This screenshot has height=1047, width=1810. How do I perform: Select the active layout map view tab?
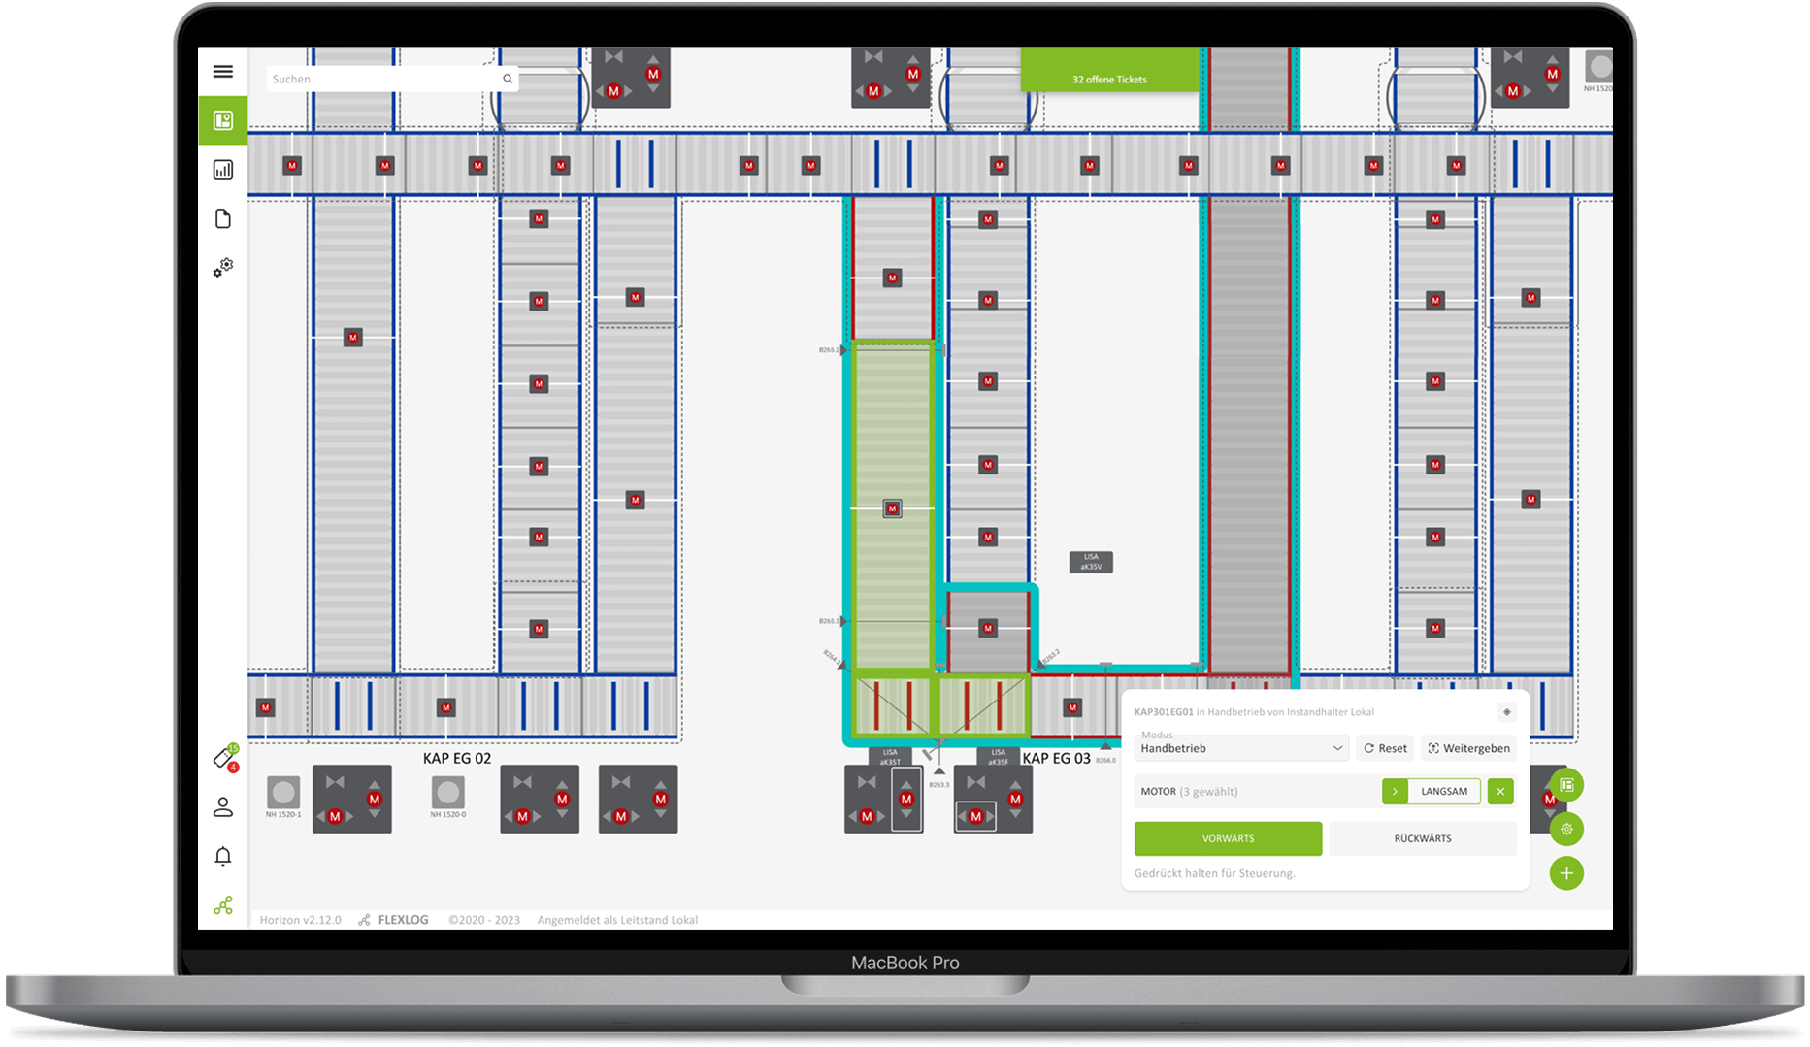click(x=223, y=120)
